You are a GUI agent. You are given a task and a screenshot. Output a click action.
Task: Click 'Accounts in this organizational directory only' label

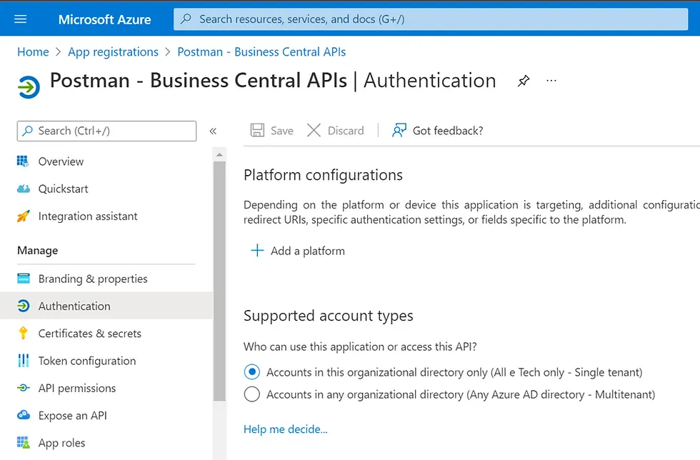point(454,372)
